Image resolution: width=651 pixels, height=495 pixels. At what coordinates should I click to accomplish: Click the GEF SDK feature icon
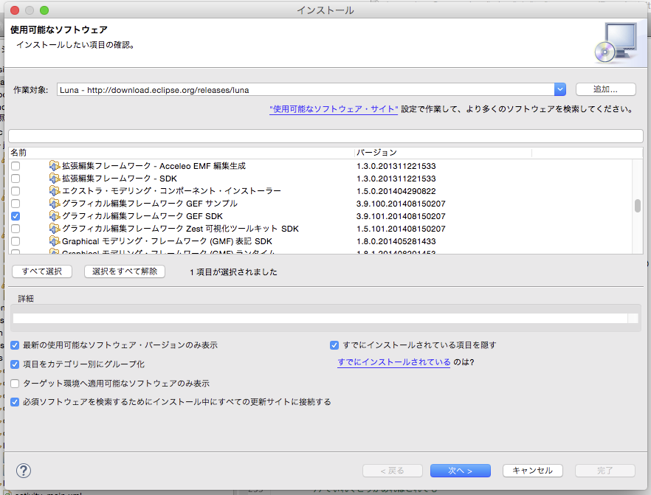pyautogui.click(x=55, y=216)
